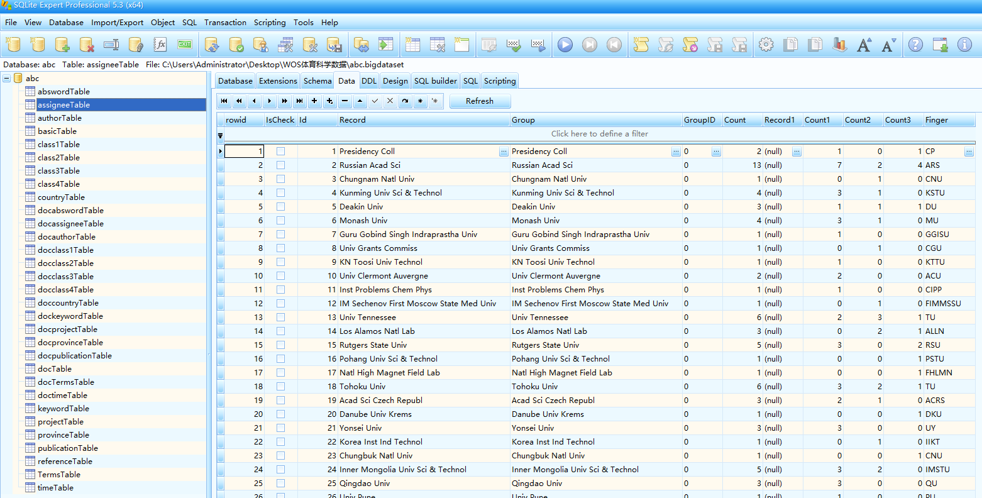
Task: Toggle IsCheck checkbox for Presidency Coll row
Action: point(280,152)
